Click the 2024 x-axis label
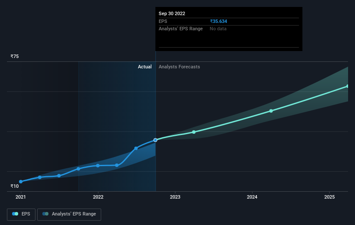The image size is (355, 225). 252,197
